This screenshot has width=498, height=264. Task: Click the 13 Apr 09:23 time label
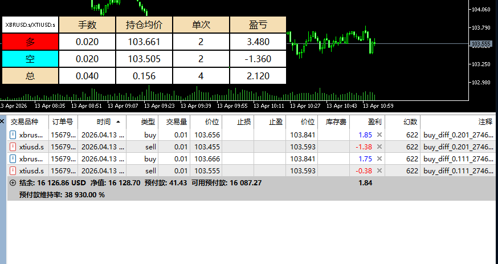click(160, 106)
